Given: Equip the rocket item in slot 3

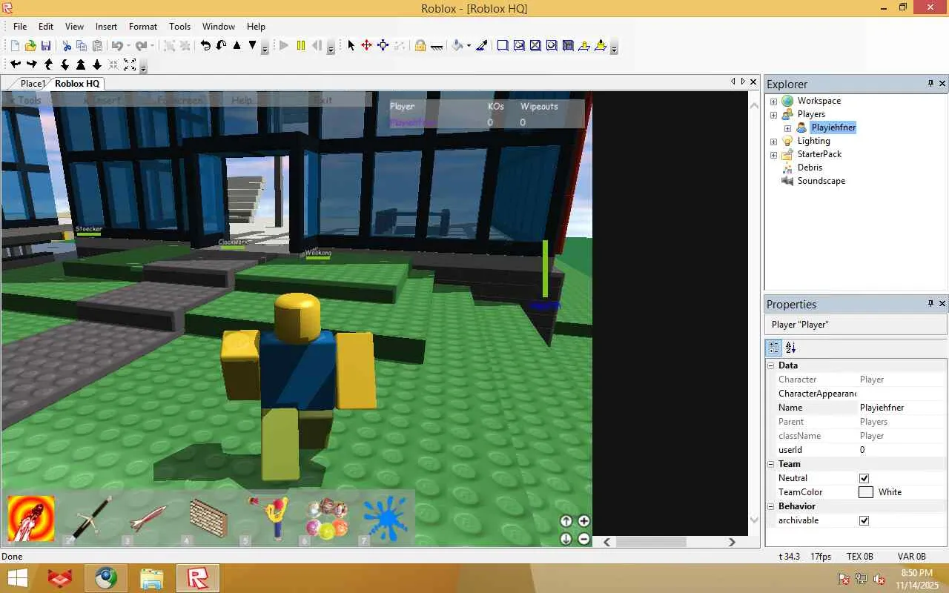Looking at the screenshot, I should 148,518.
